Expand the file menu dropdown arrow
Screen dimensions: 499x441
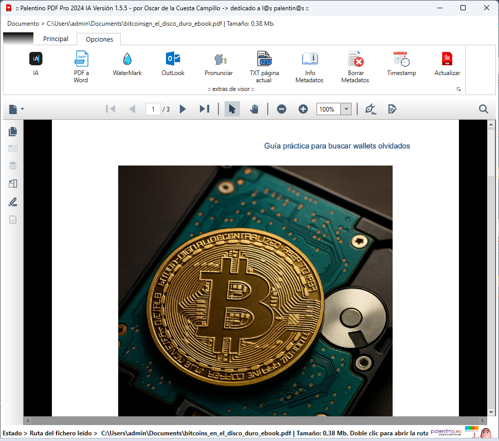[22, 109]
